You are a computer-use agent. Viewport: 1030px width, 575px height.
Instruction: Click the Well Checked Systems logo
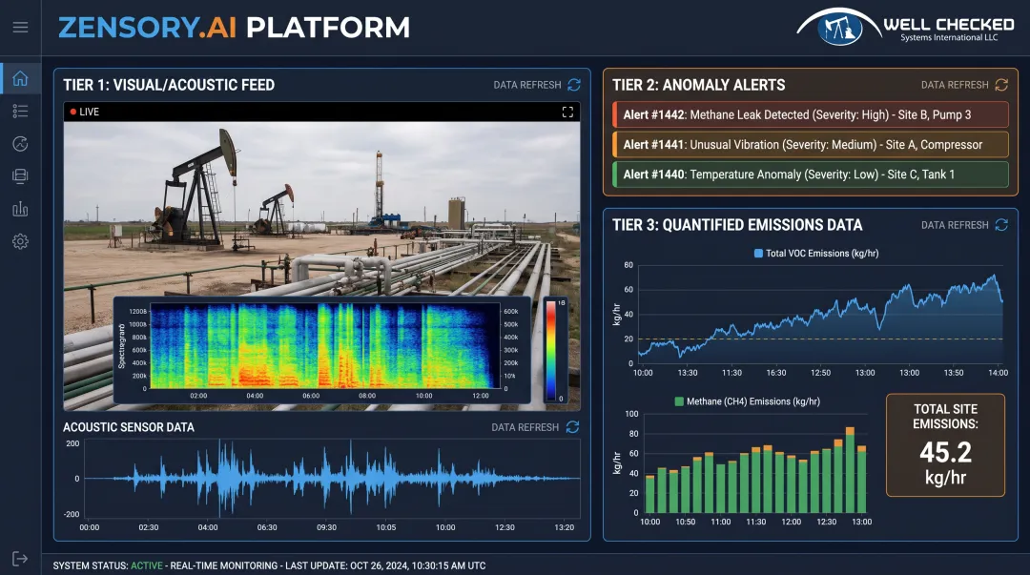tap(905, 27)
